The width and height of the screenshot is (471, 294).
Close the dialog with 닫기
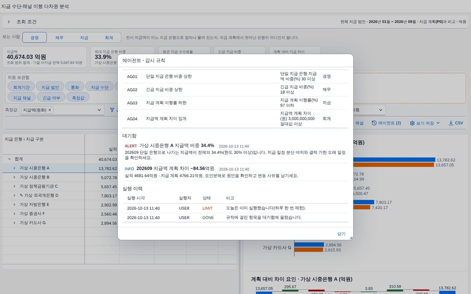pos(341,234)
